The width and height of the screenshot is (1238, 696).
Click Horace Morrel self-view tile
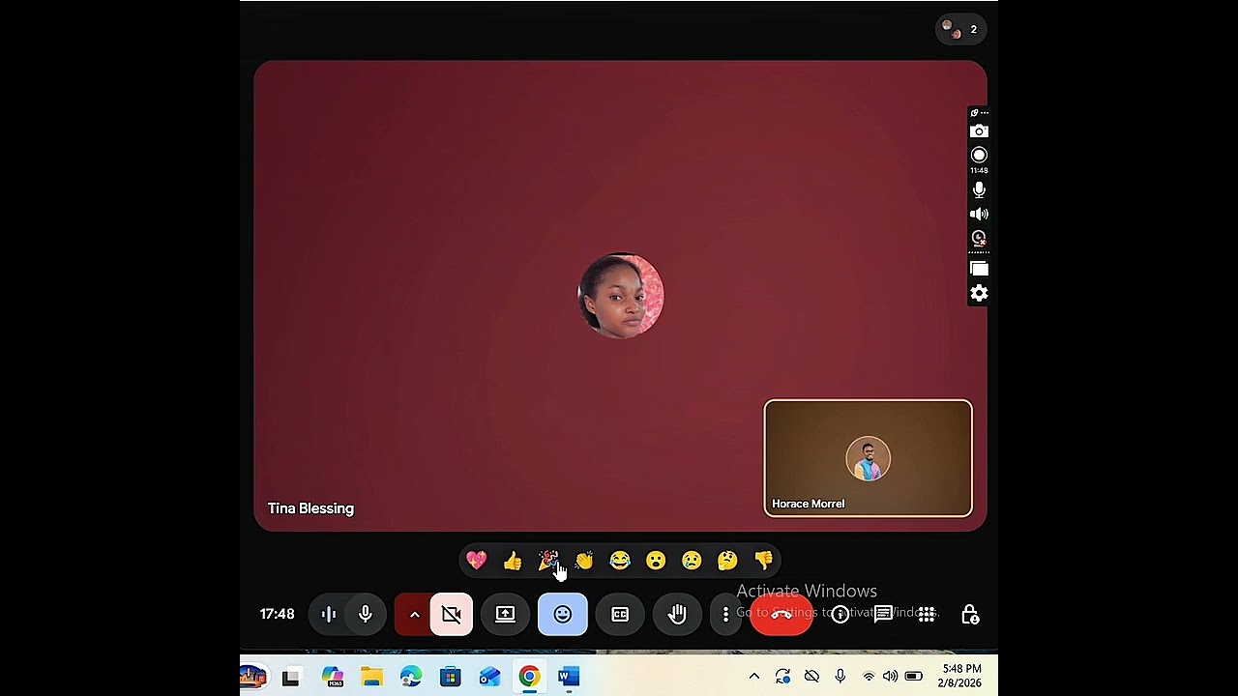click(869, 457)
